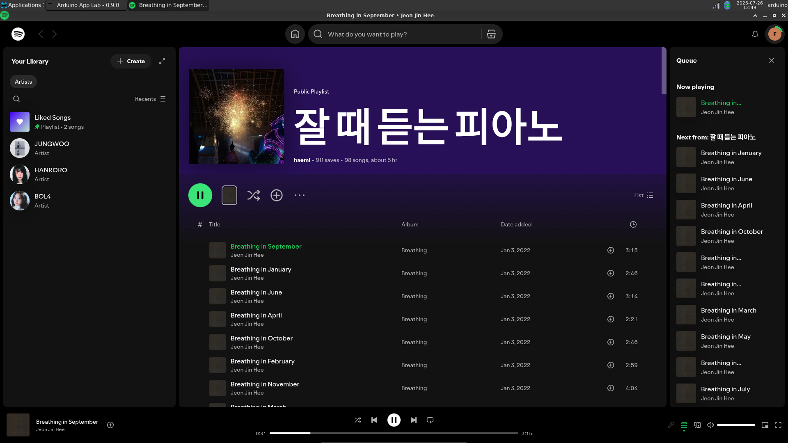The width and height of the screenshot is (788, 443).
Task: Open BOL4 artist in the library
Action: tap(89, 201)
